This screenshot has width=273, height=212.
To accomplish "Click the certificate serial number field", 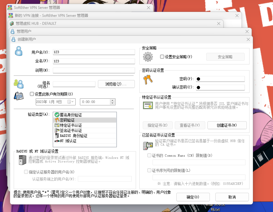I will [x=199, y=177].
